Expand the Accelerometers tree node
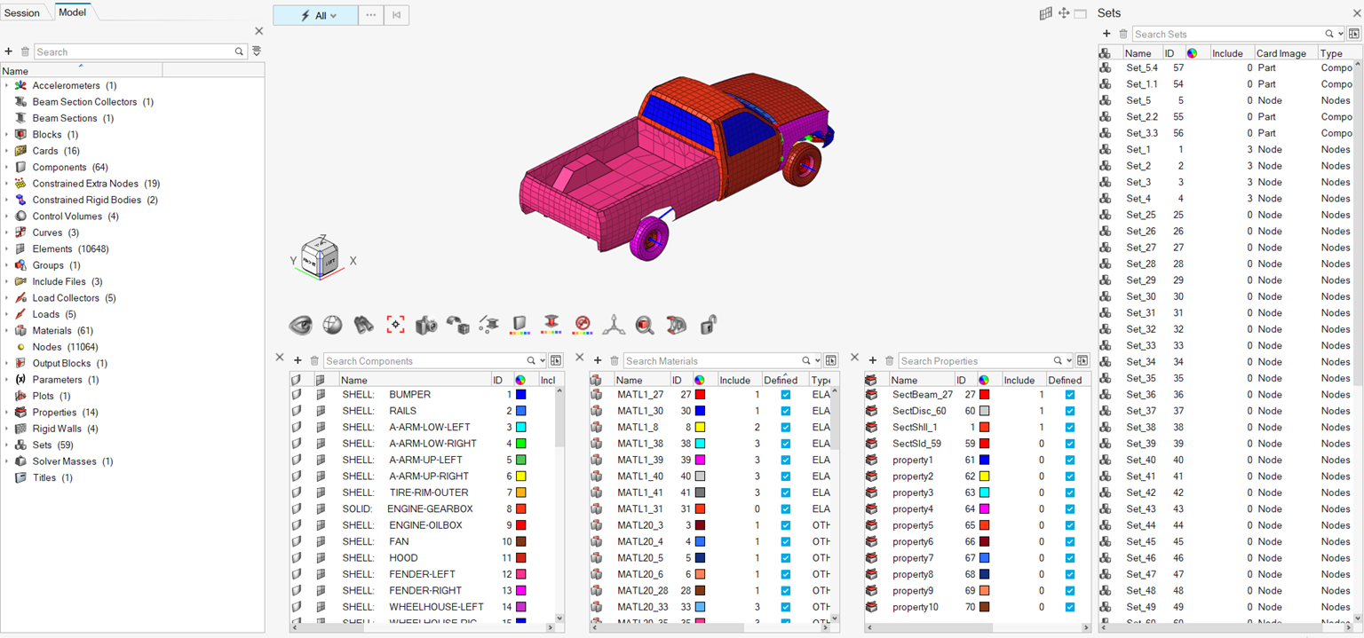The width and height of the screenshot is (1364, 638). 6,85
